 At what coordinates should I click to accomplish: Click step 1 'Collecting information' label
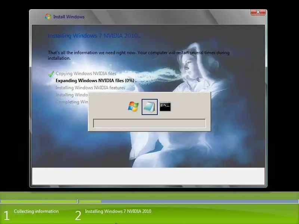36,211
